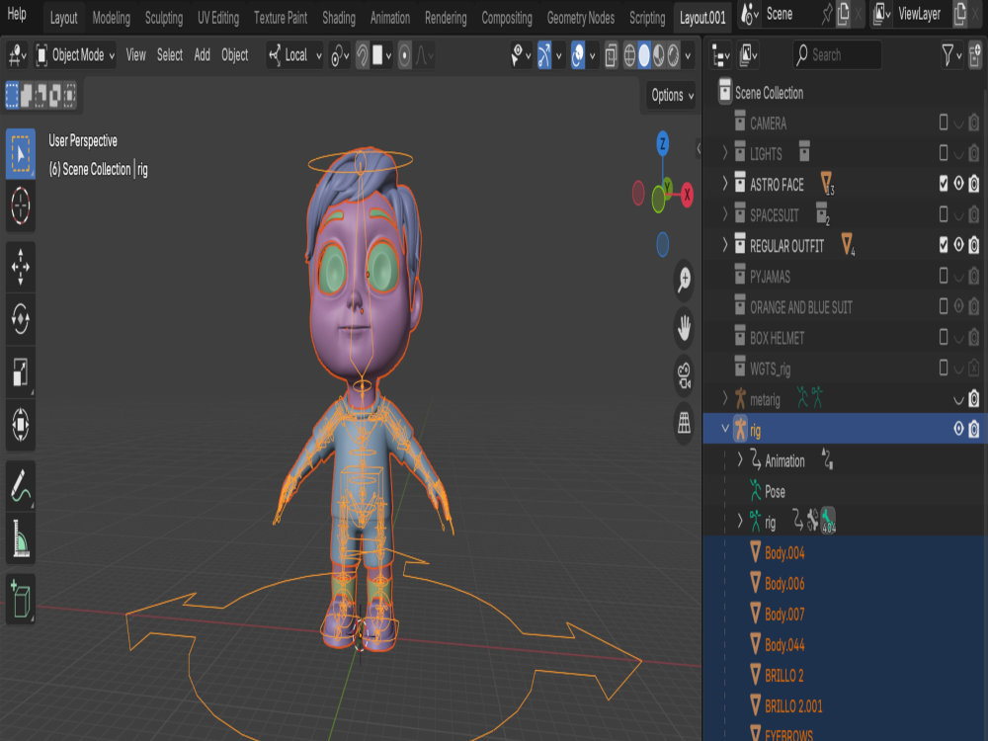Open the Options dropdown
The image size is (988, 741).
[x=672, y=96]
